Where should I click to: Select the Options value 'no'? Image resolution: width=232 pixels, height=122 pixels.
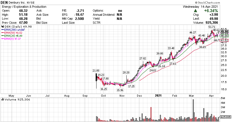tap(120, 11)
